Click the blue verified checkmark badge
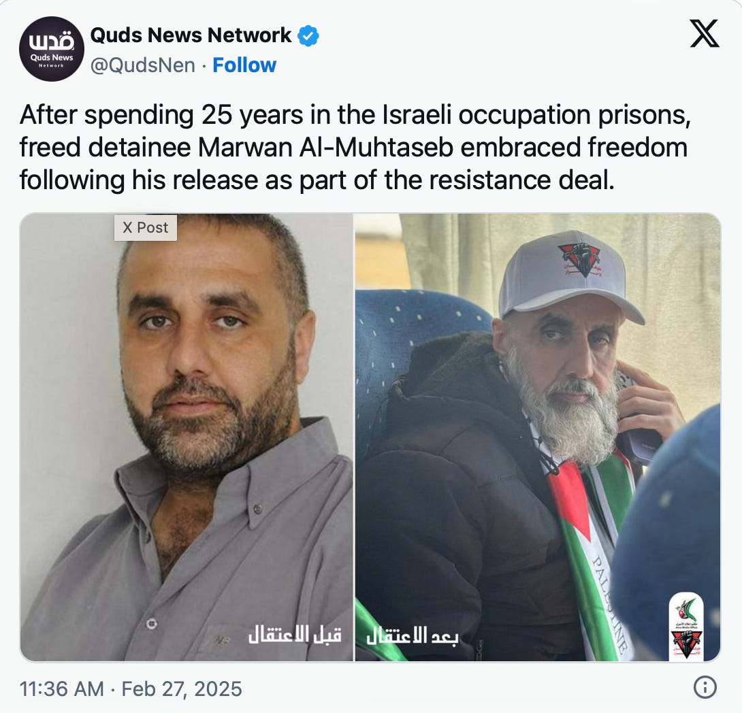This screenshot has width=742, height=713. 308,35
